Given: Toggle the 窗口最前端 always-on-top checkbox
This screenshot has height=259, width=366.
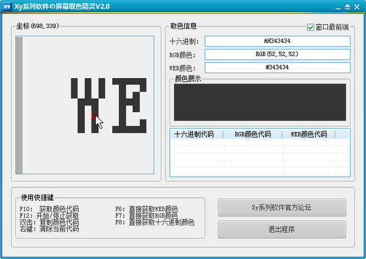Looking at the screenshot, I should [311, 27].
